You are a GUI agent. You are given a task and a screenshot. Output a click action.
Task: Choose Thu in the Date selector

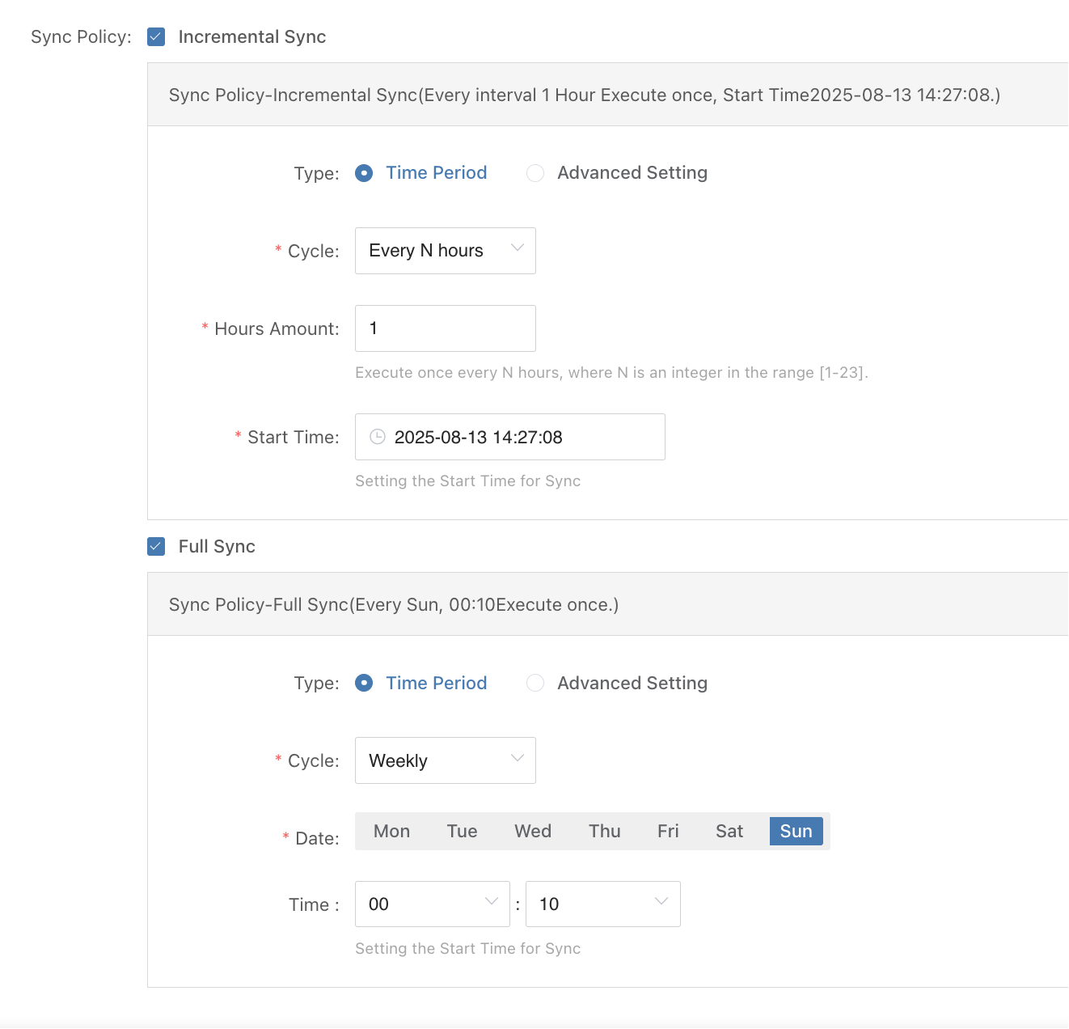(604, 832)
